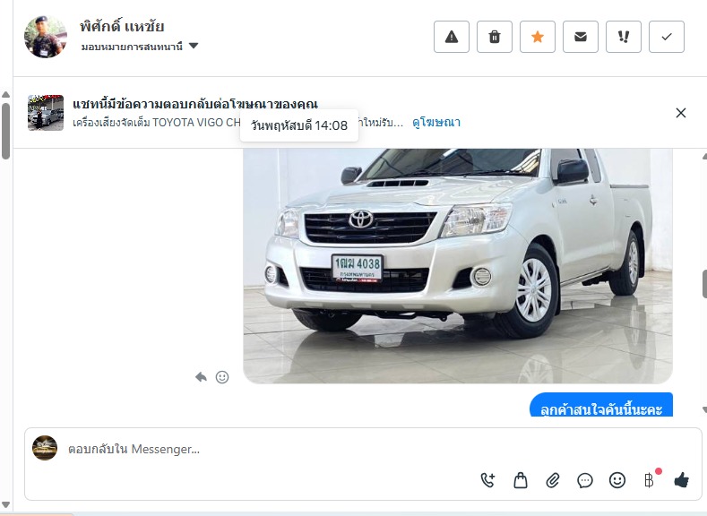Flag conversation with exclamation priority icon
Image resolution: width=707 pixels, height=516 pixels.
pyautogui.click(x=624, y=37)
